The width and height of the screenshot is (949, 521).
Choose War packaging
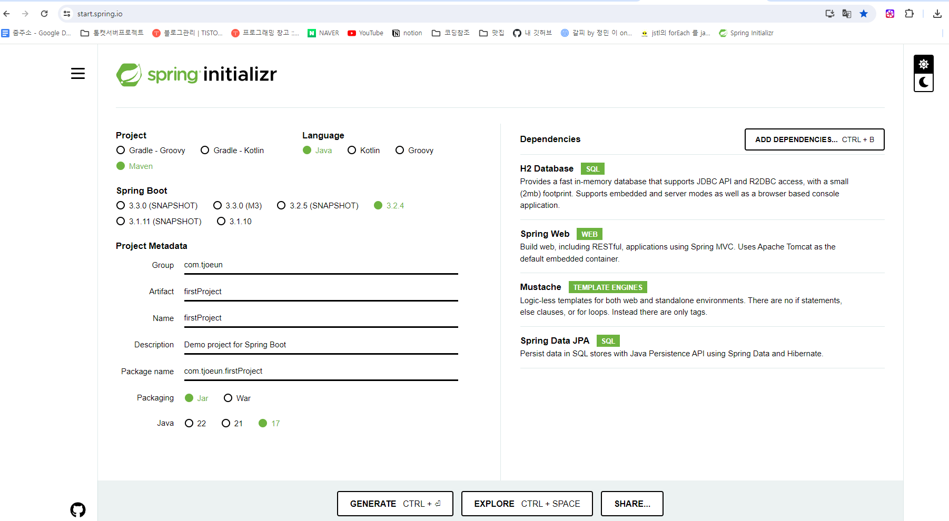[237, 398]
